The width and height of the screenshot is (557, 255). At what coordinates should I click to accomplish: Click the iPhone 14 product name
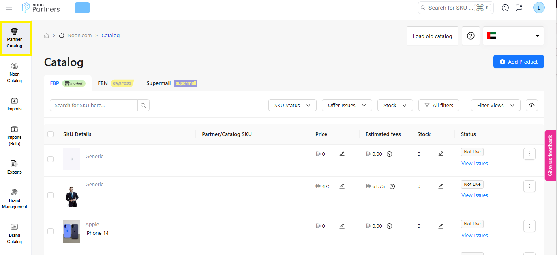[97, 233]
